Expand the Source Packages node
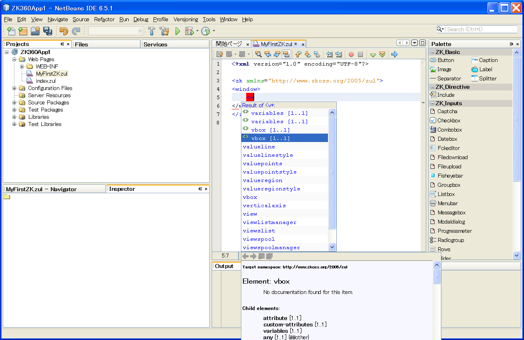Image resolution: width=524 pixels, height=340 pixels. 14,102
